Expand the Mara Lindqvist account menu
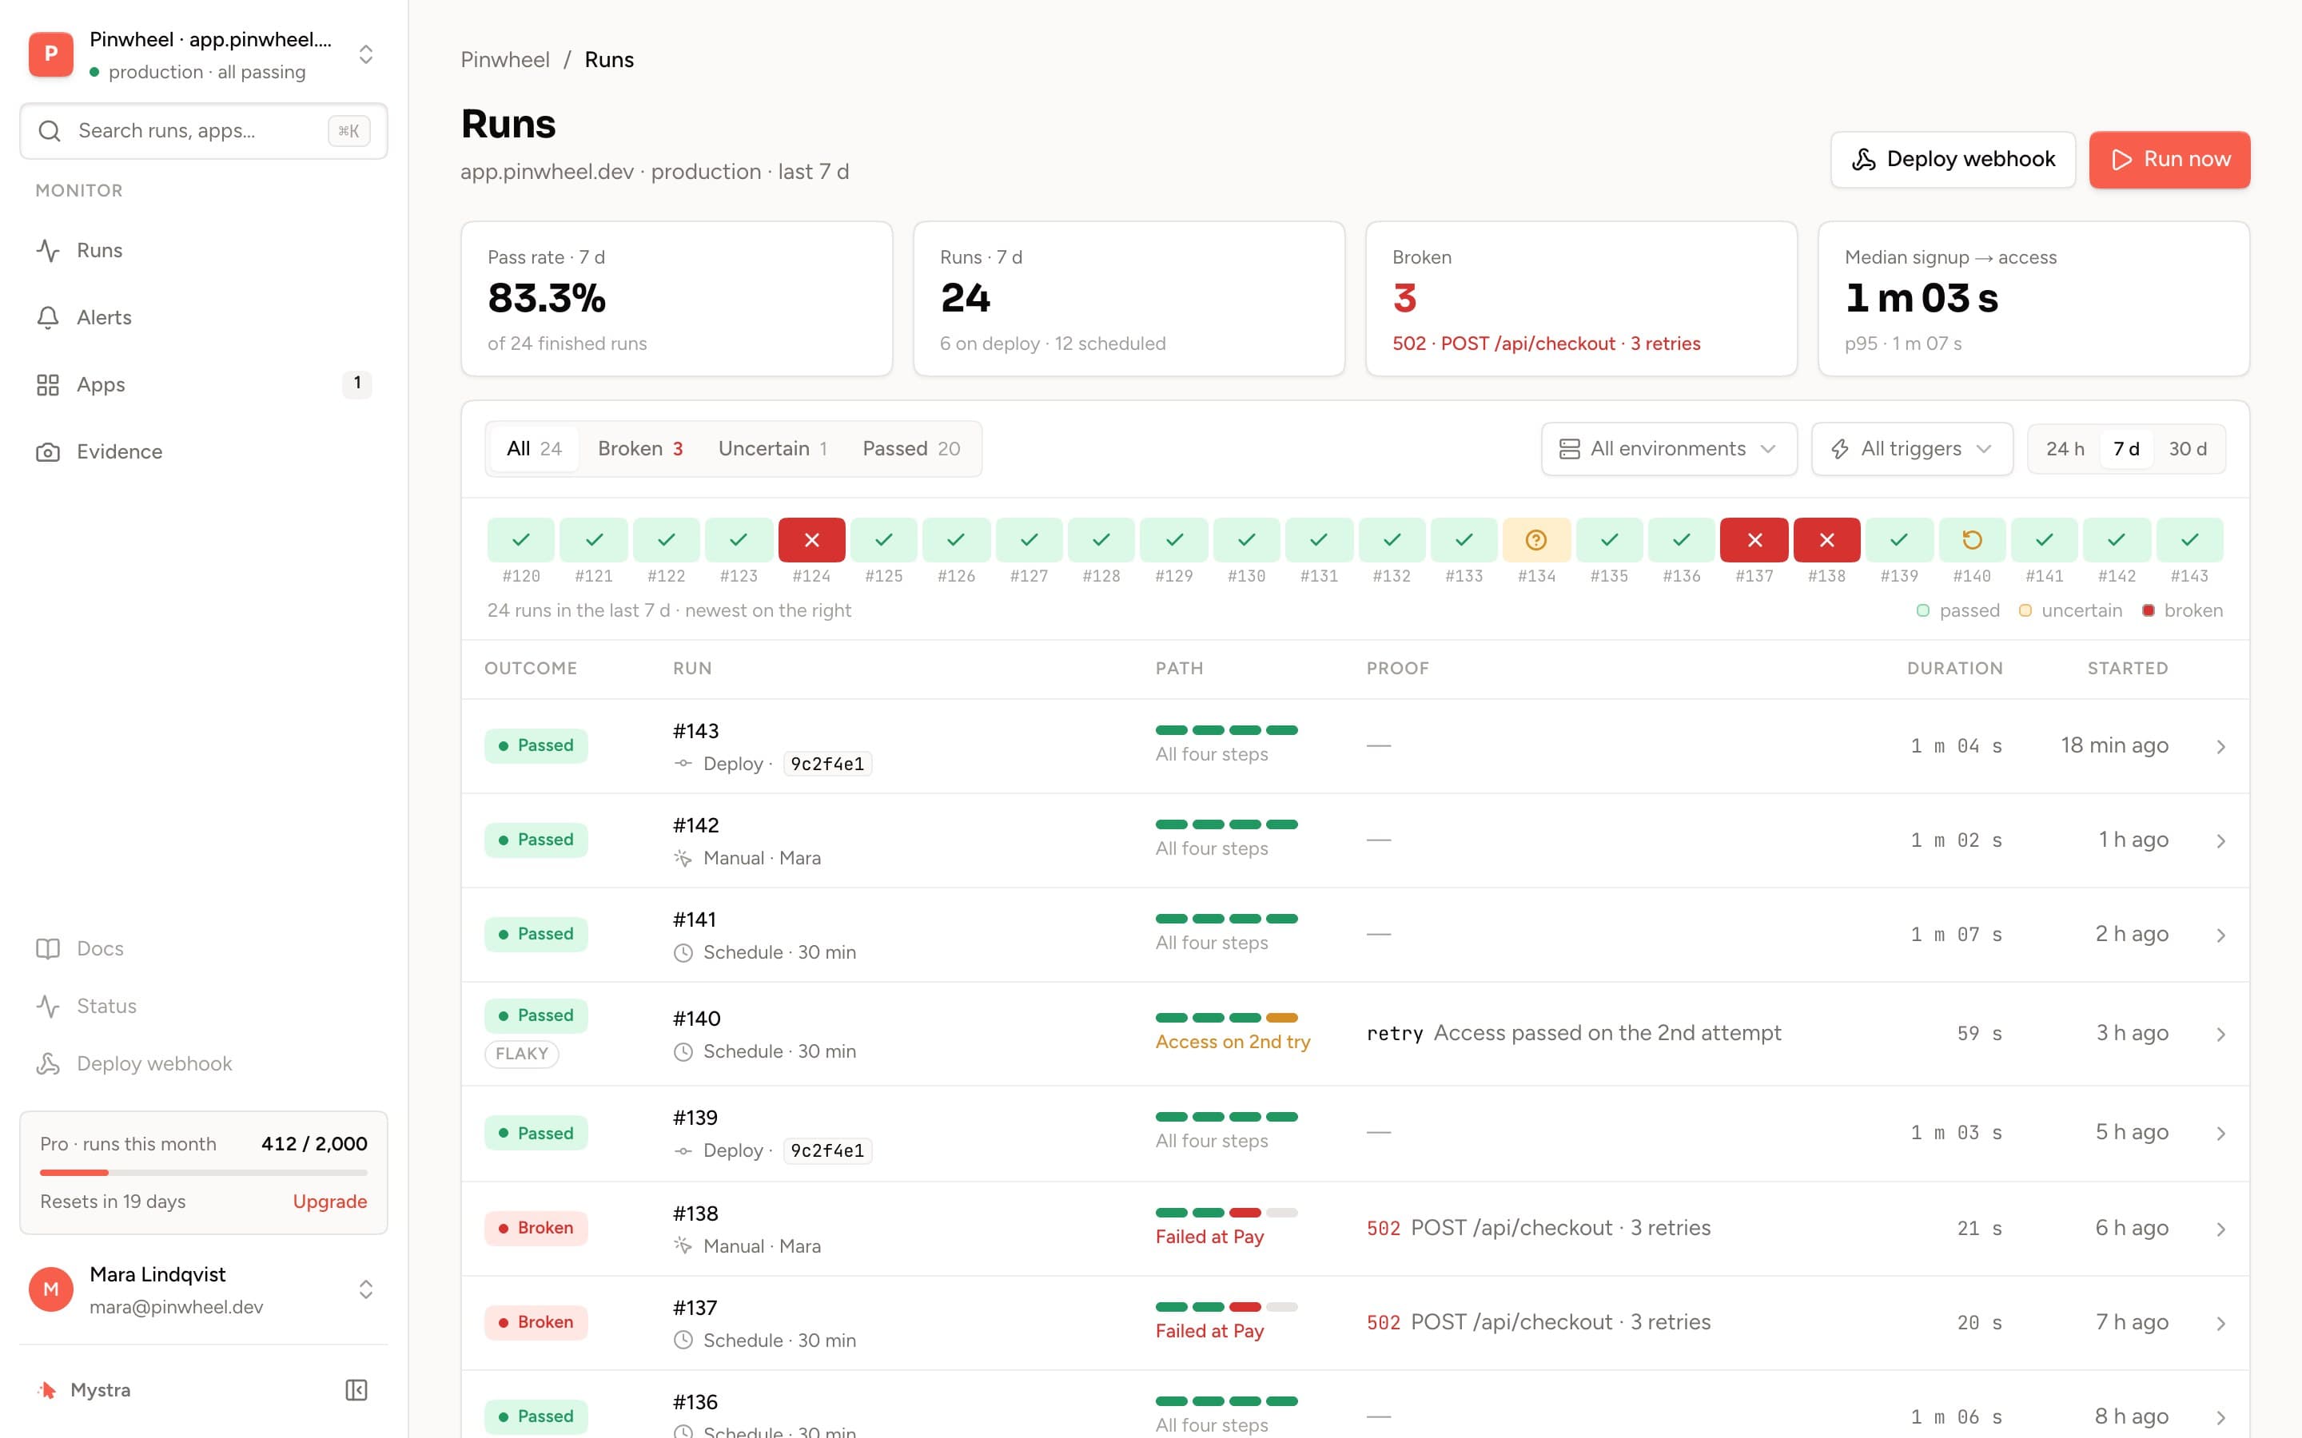 point(365,1289)
